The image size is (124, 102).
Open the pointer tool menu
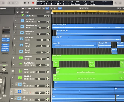point(81,8)
